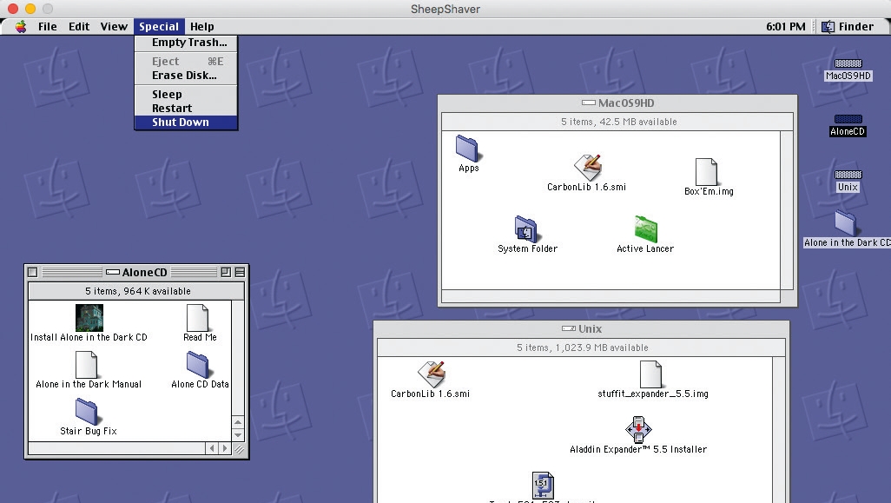Open the File menu

47,27
